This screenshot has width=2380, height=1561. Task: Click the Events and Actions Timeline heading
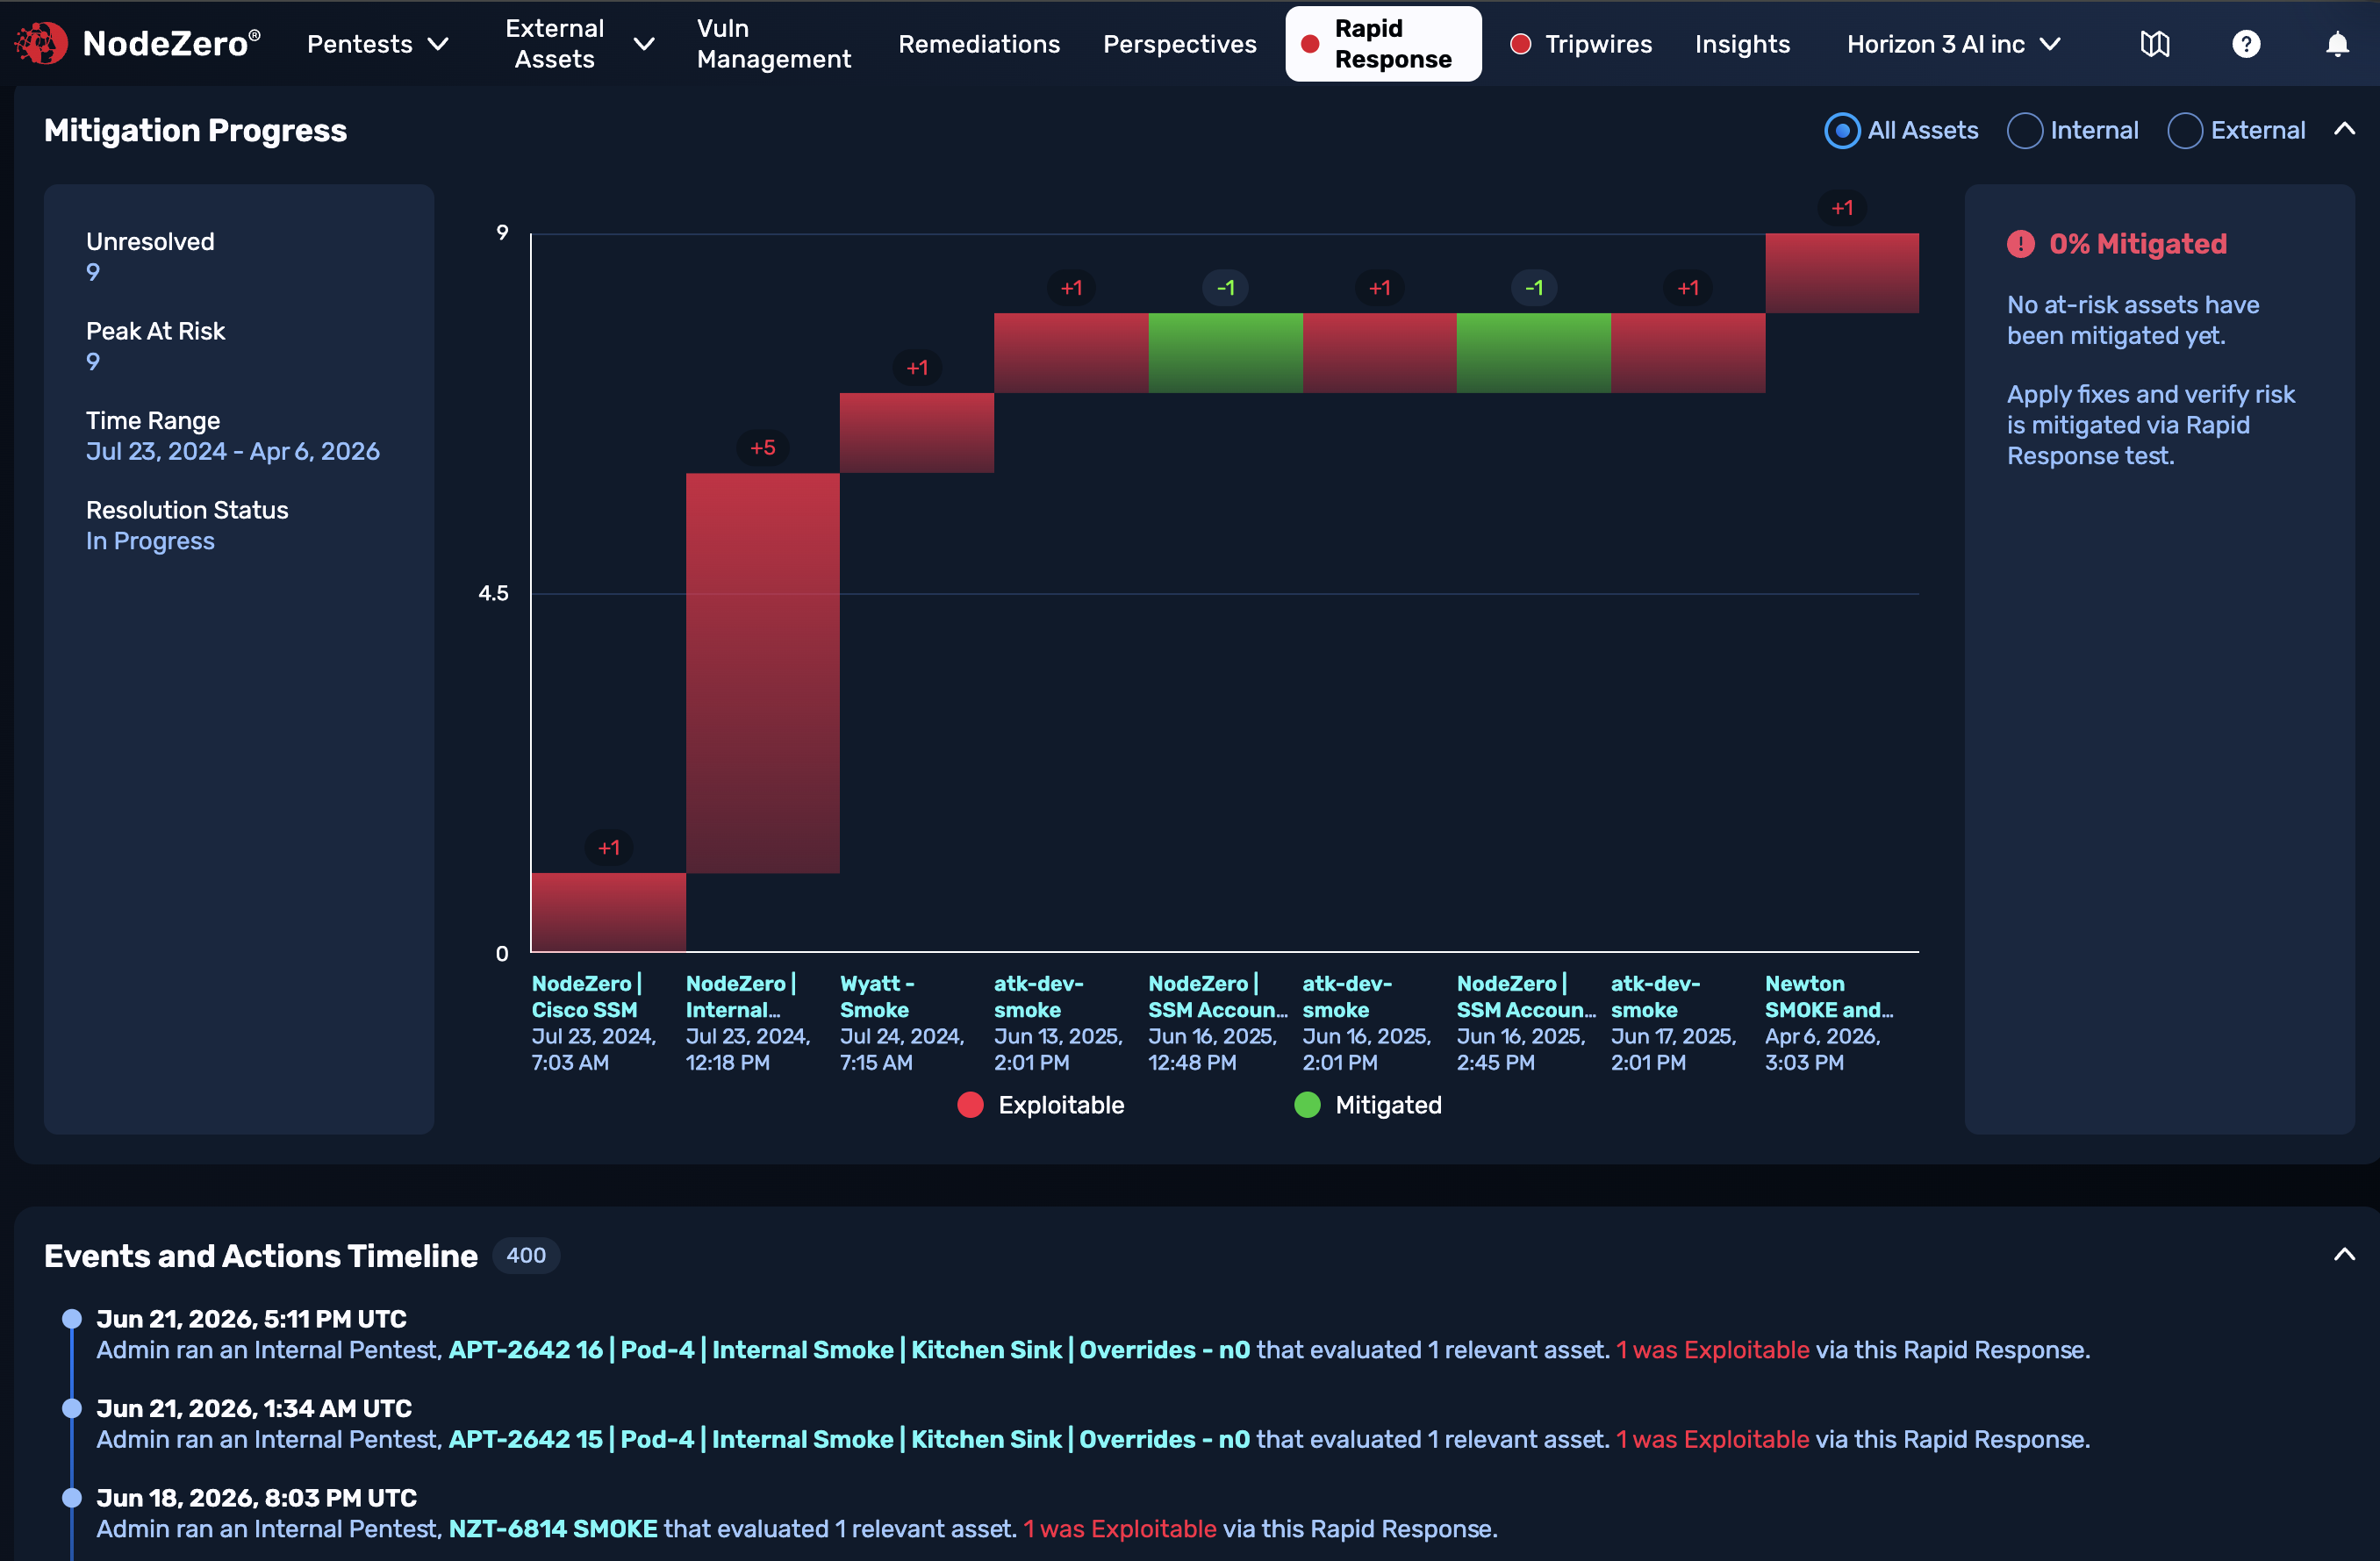pyautogui.click(x=260, y=1256)
